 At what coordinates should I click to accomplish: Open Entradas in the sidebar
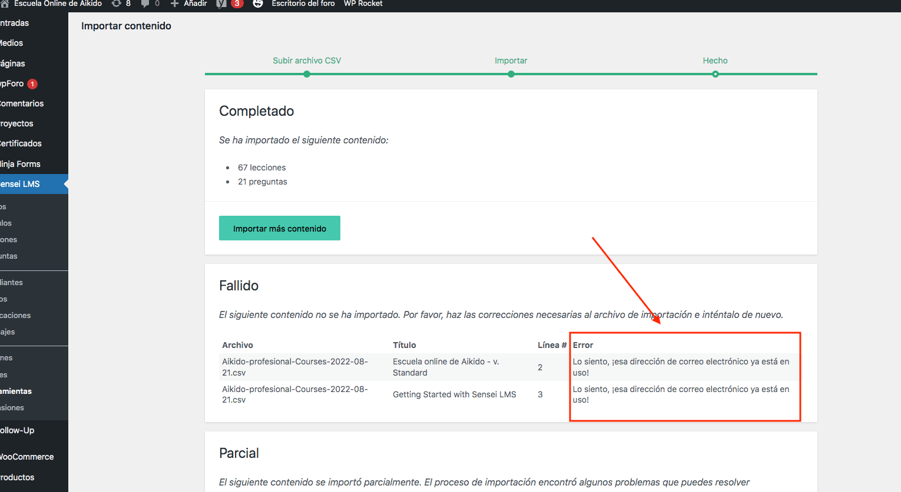(15, 23)
